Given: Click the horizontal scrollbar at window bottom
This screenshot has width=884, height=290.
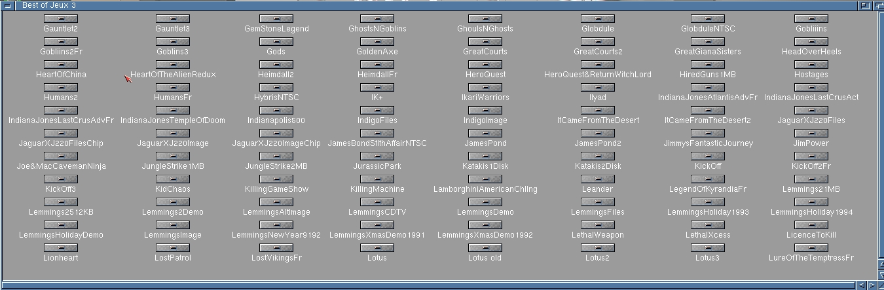Looking at the screenshot, I should (x=429, y=285).
